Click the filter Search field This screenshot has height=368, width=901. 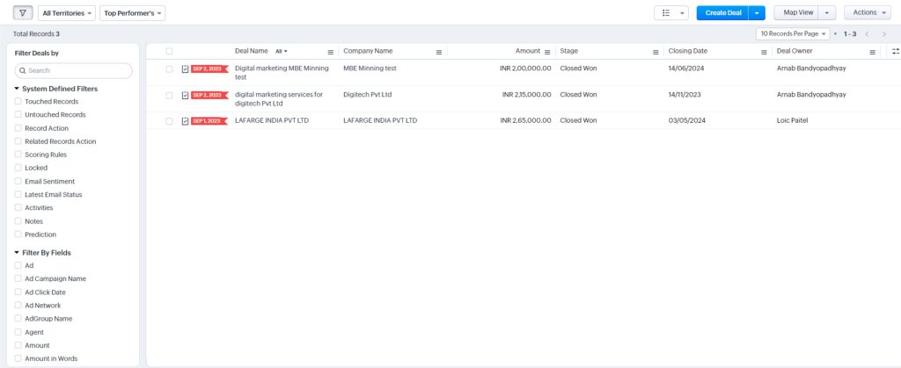pos(74,70)
